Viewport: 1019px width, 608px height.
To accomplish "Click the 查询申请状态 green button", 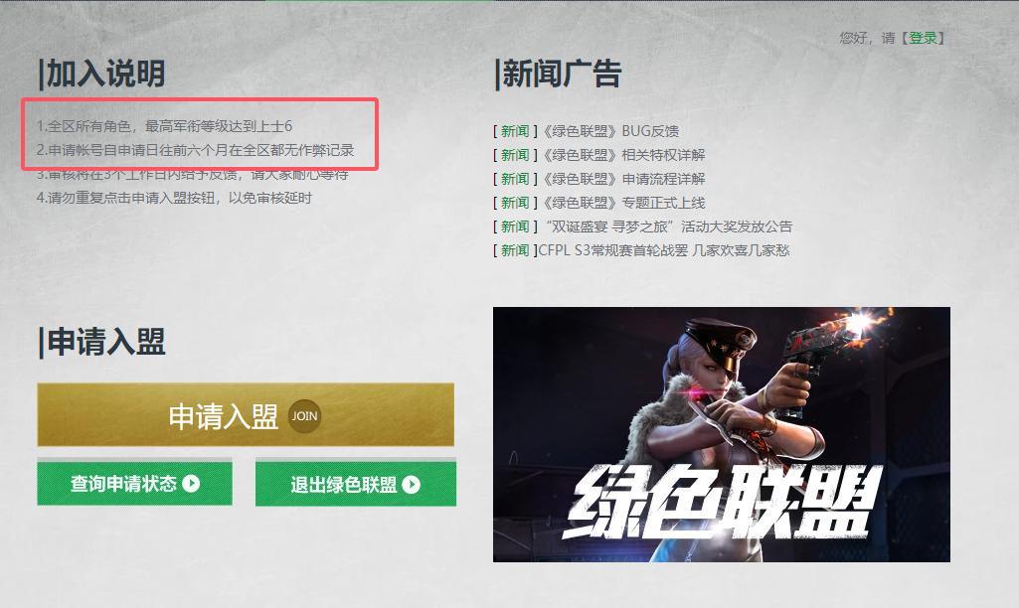I will (x=134, y=483).
